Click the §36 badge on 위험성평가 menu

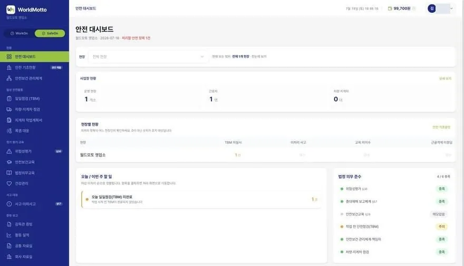[x=59, y=151]
